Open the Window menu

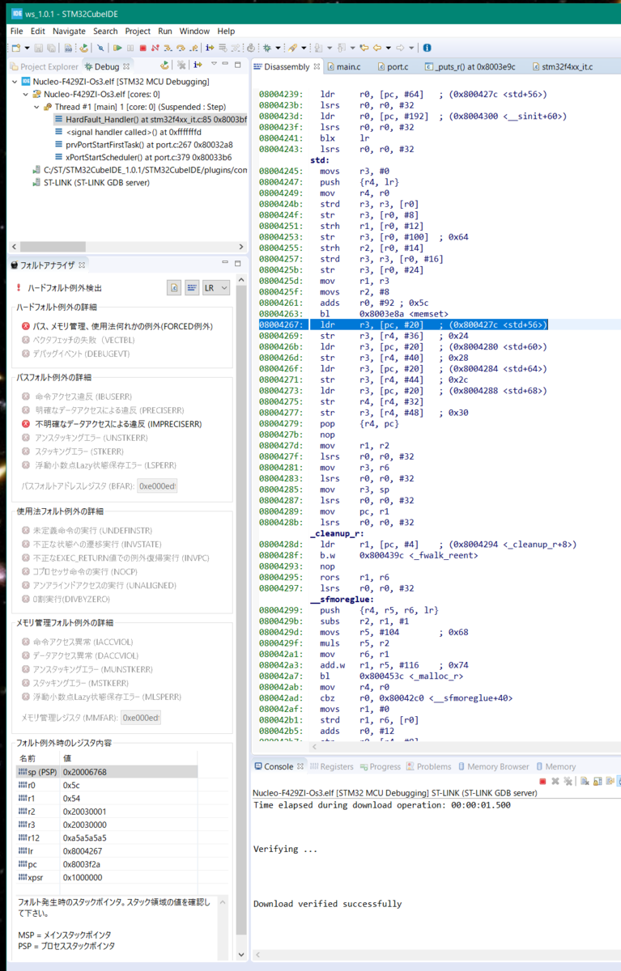click(x=194, y=31)
